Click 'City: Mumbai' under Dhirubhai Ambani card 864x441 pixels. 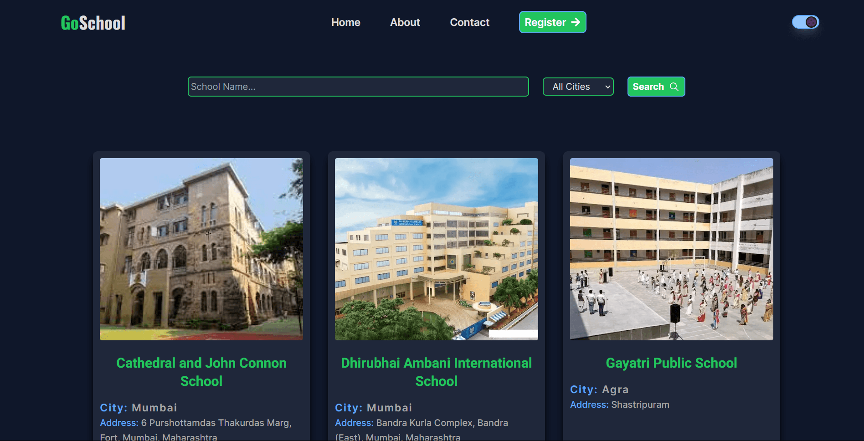tap(374, 408)
